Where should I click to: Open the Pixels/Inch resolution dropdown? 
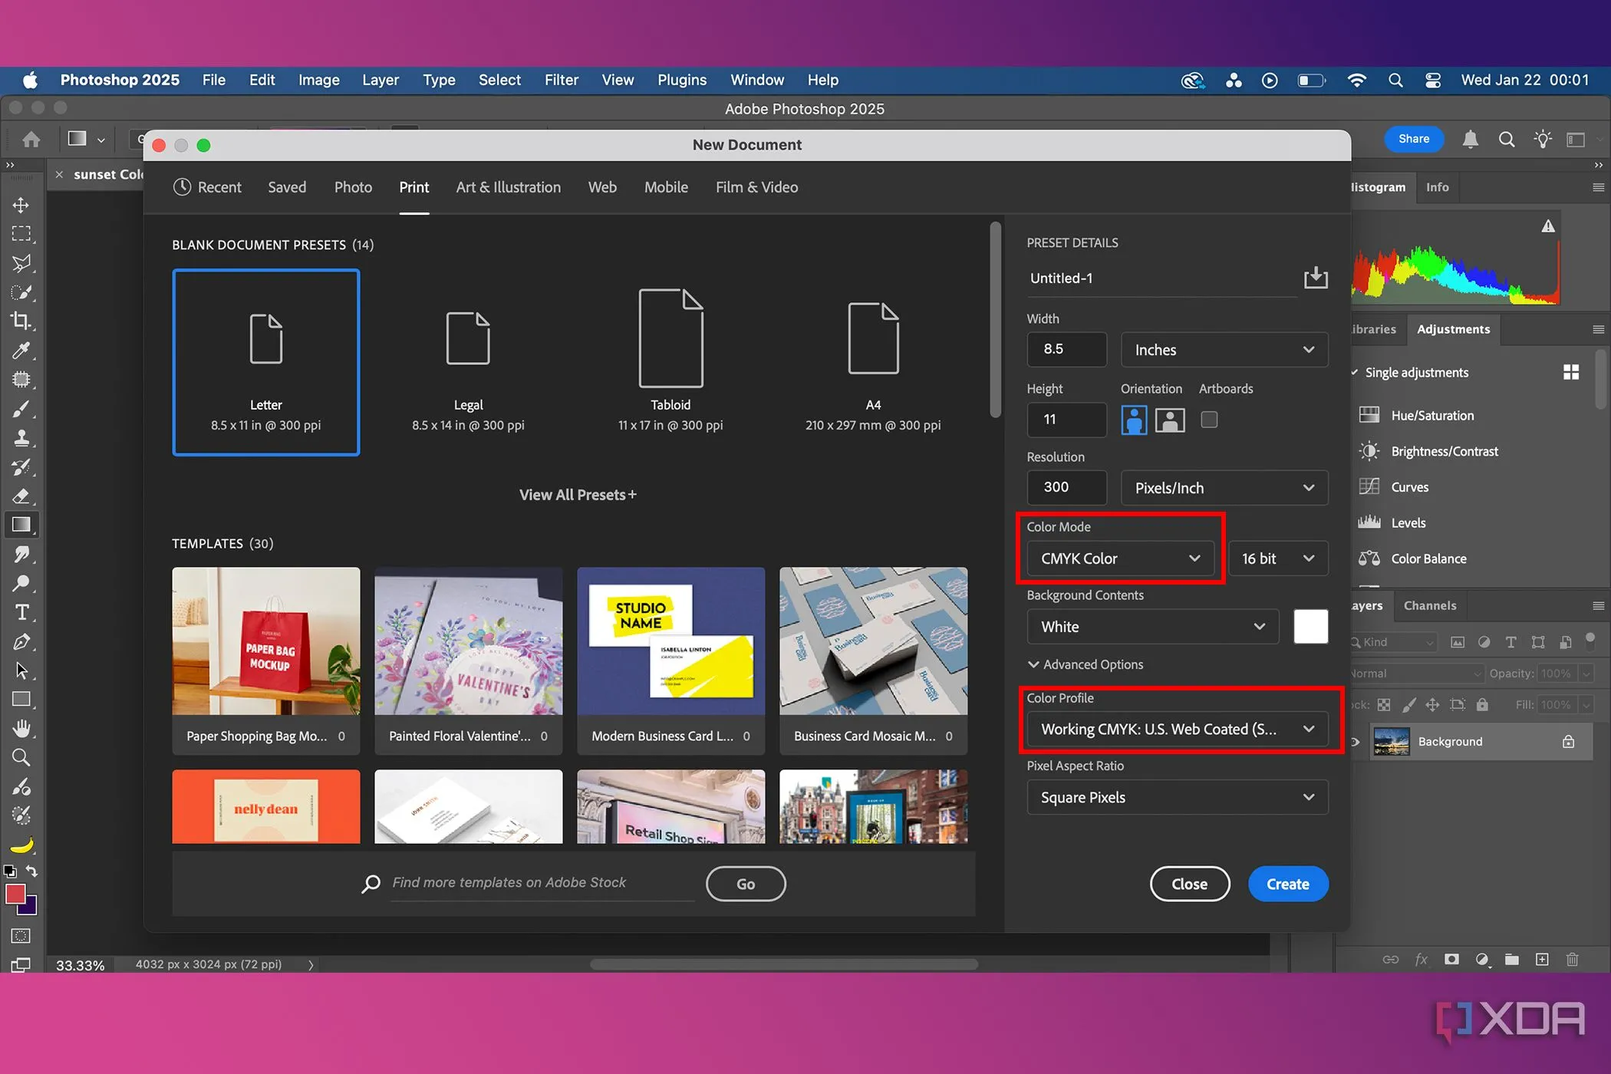(x=1224, y=488)
